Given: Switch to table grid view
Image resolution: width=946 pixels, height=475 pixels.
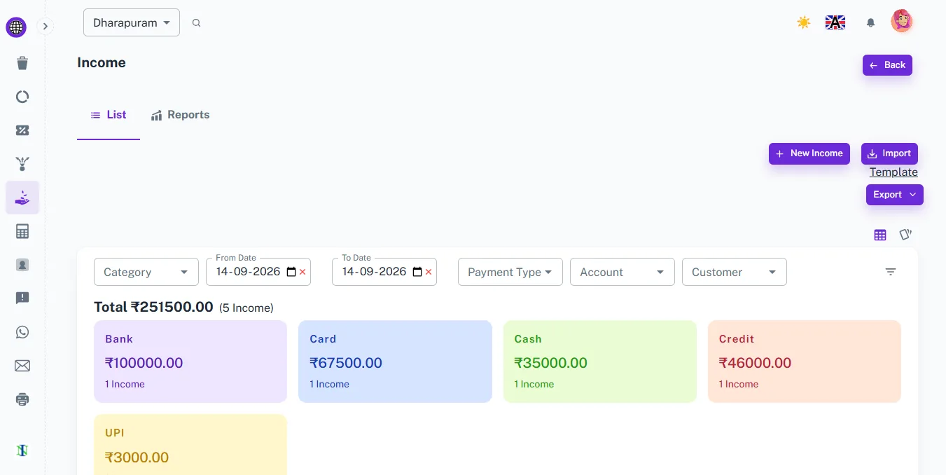Looking at the screenshot, I should click(880, 235).
